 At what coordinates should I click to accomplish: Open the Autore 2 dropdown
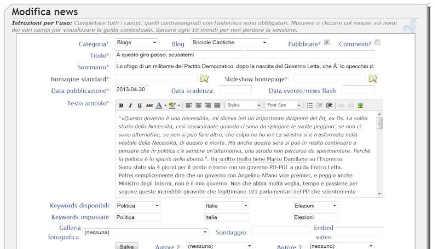click(220, 246)
